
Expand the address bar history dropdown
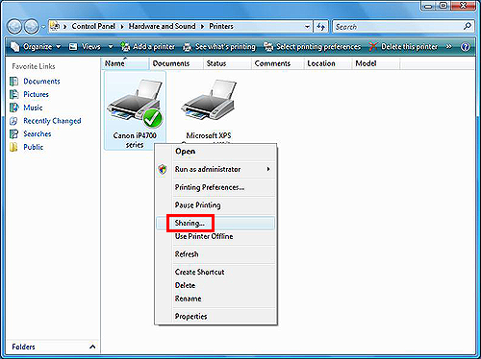point(307,27)
